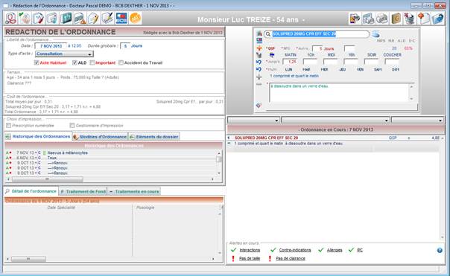Click the gold safe icon
450x276 pixels.
click(x=396, y=19)
